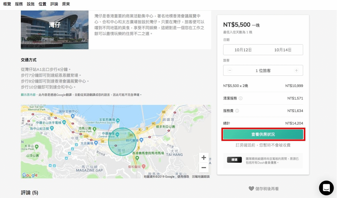Open 使用條款 map terms link
This screenshot has width=337, height=198.
point(183,176)
